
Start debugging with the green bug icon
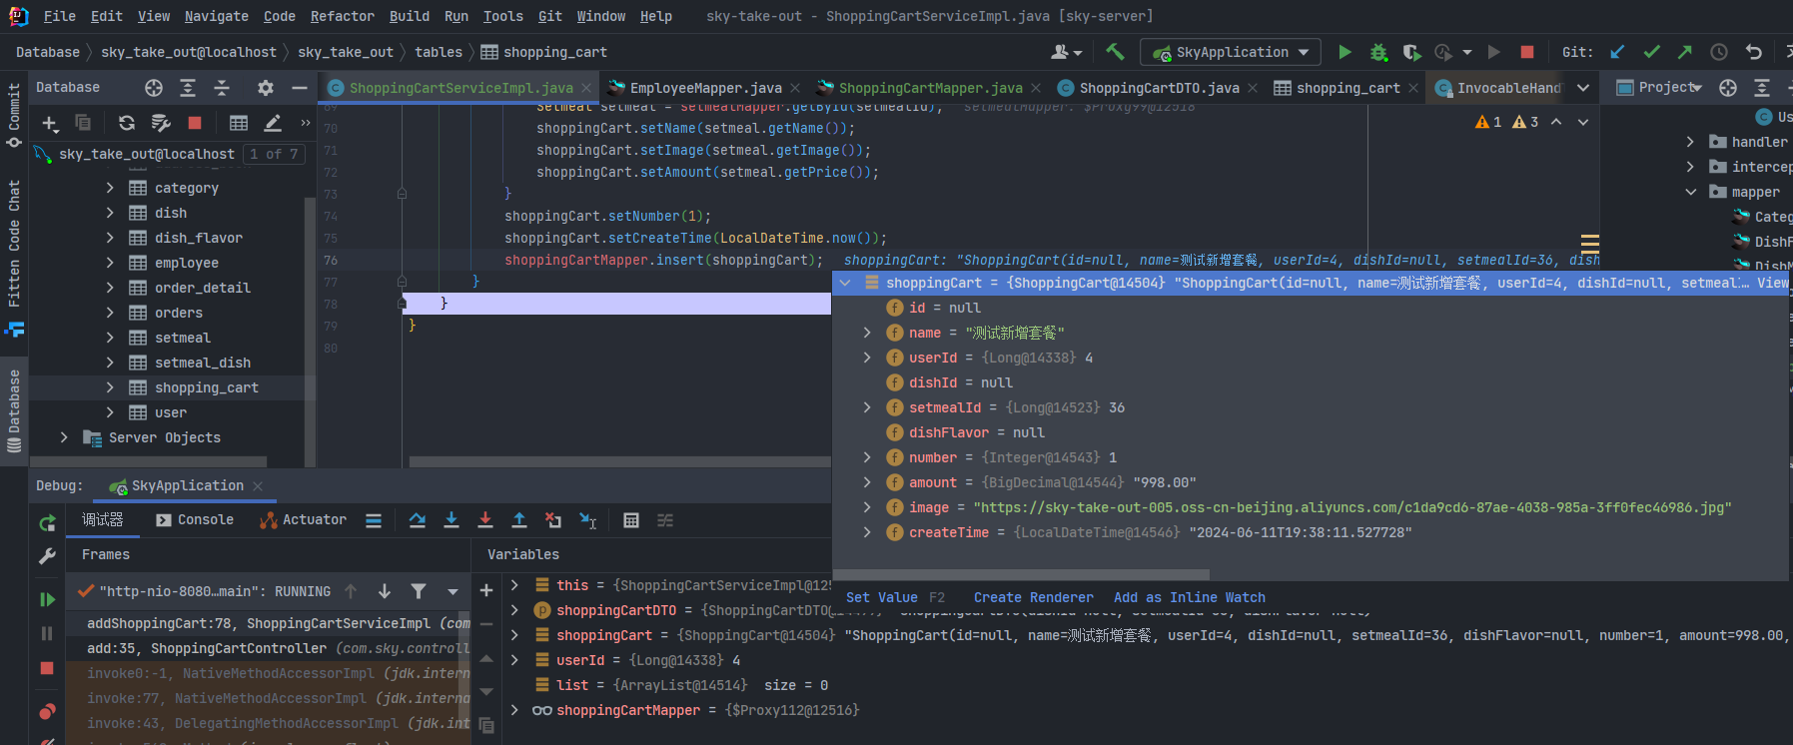[x=1378, y=52]
